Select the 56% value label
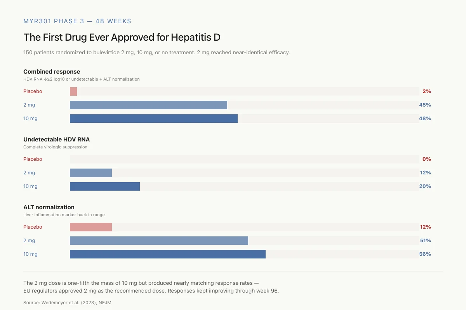The image size is (466, 310). tap(425, 254)
